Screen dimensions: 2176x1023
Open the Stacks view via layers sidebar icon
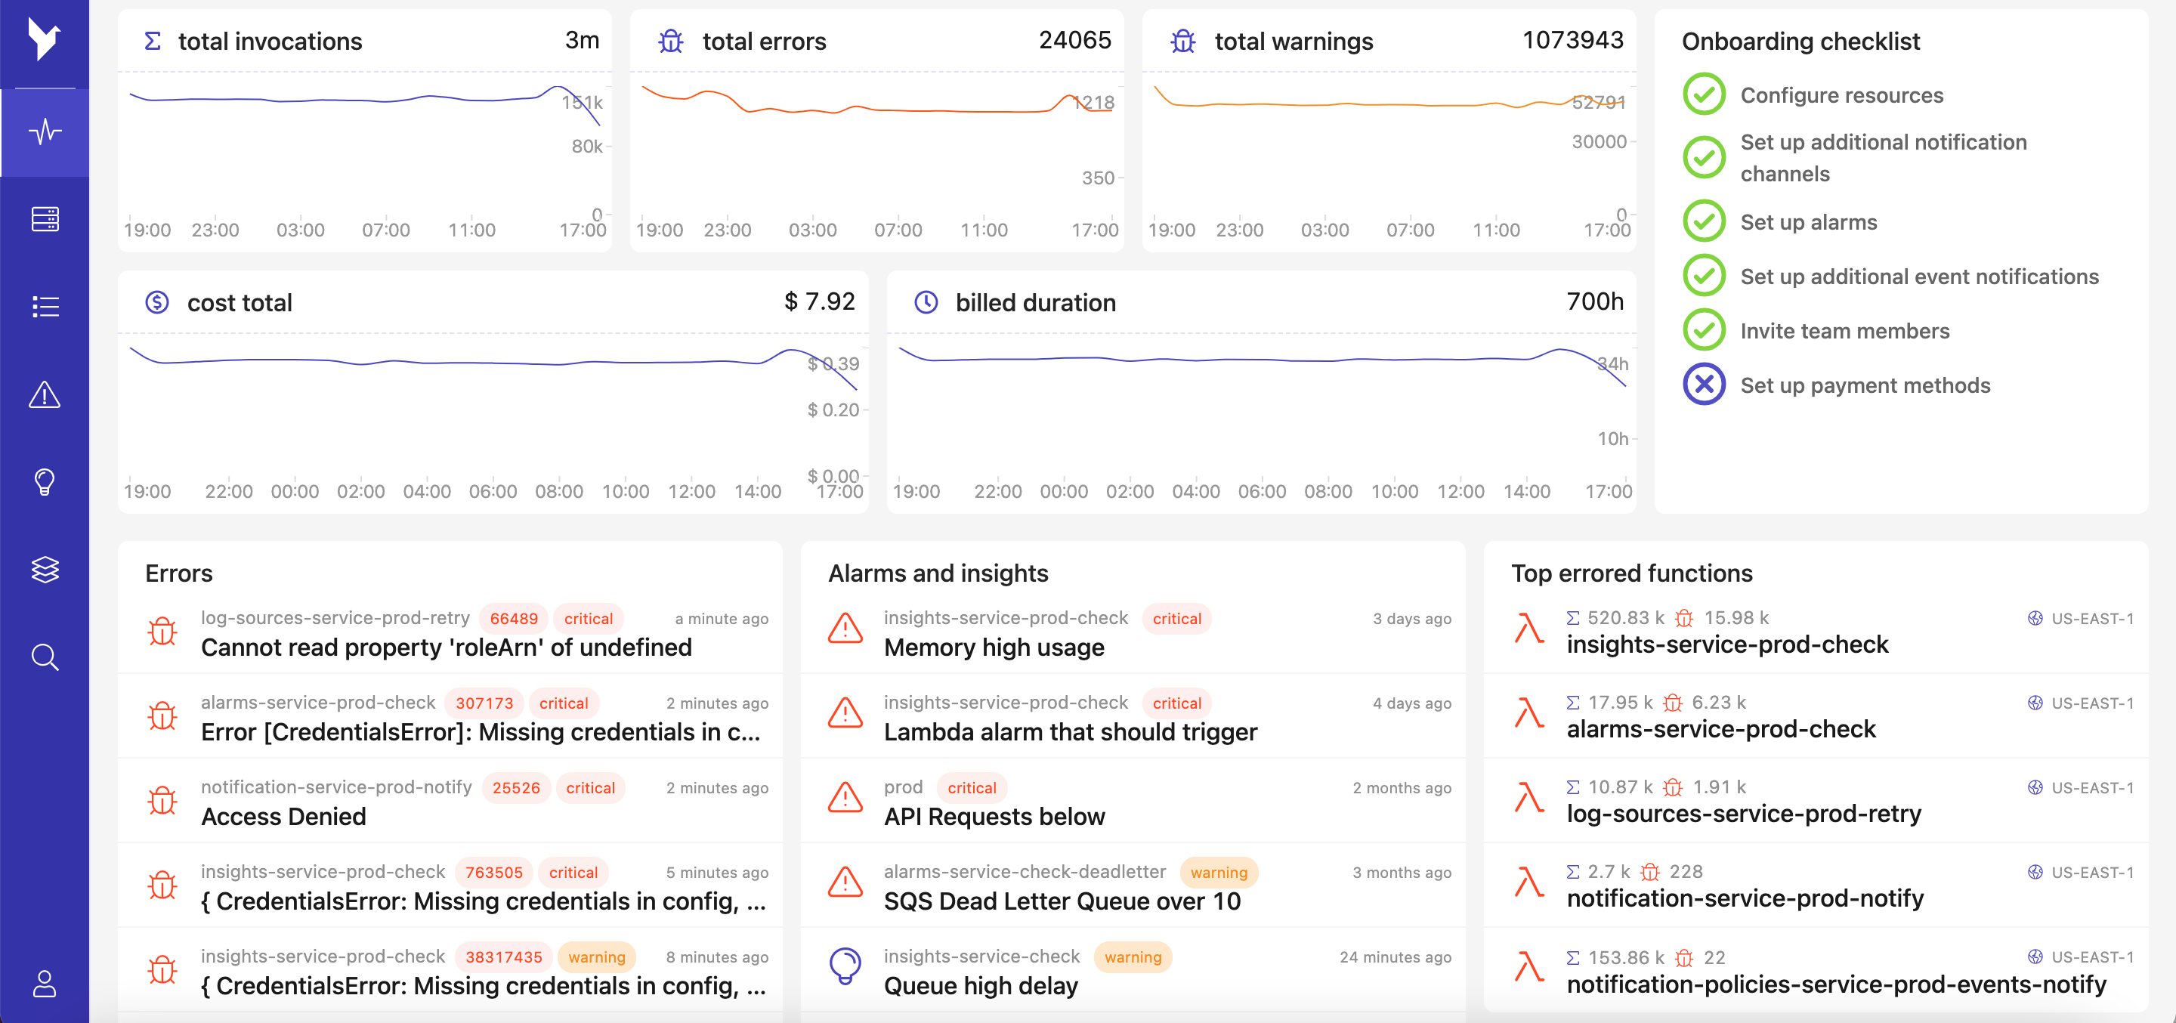44,570
